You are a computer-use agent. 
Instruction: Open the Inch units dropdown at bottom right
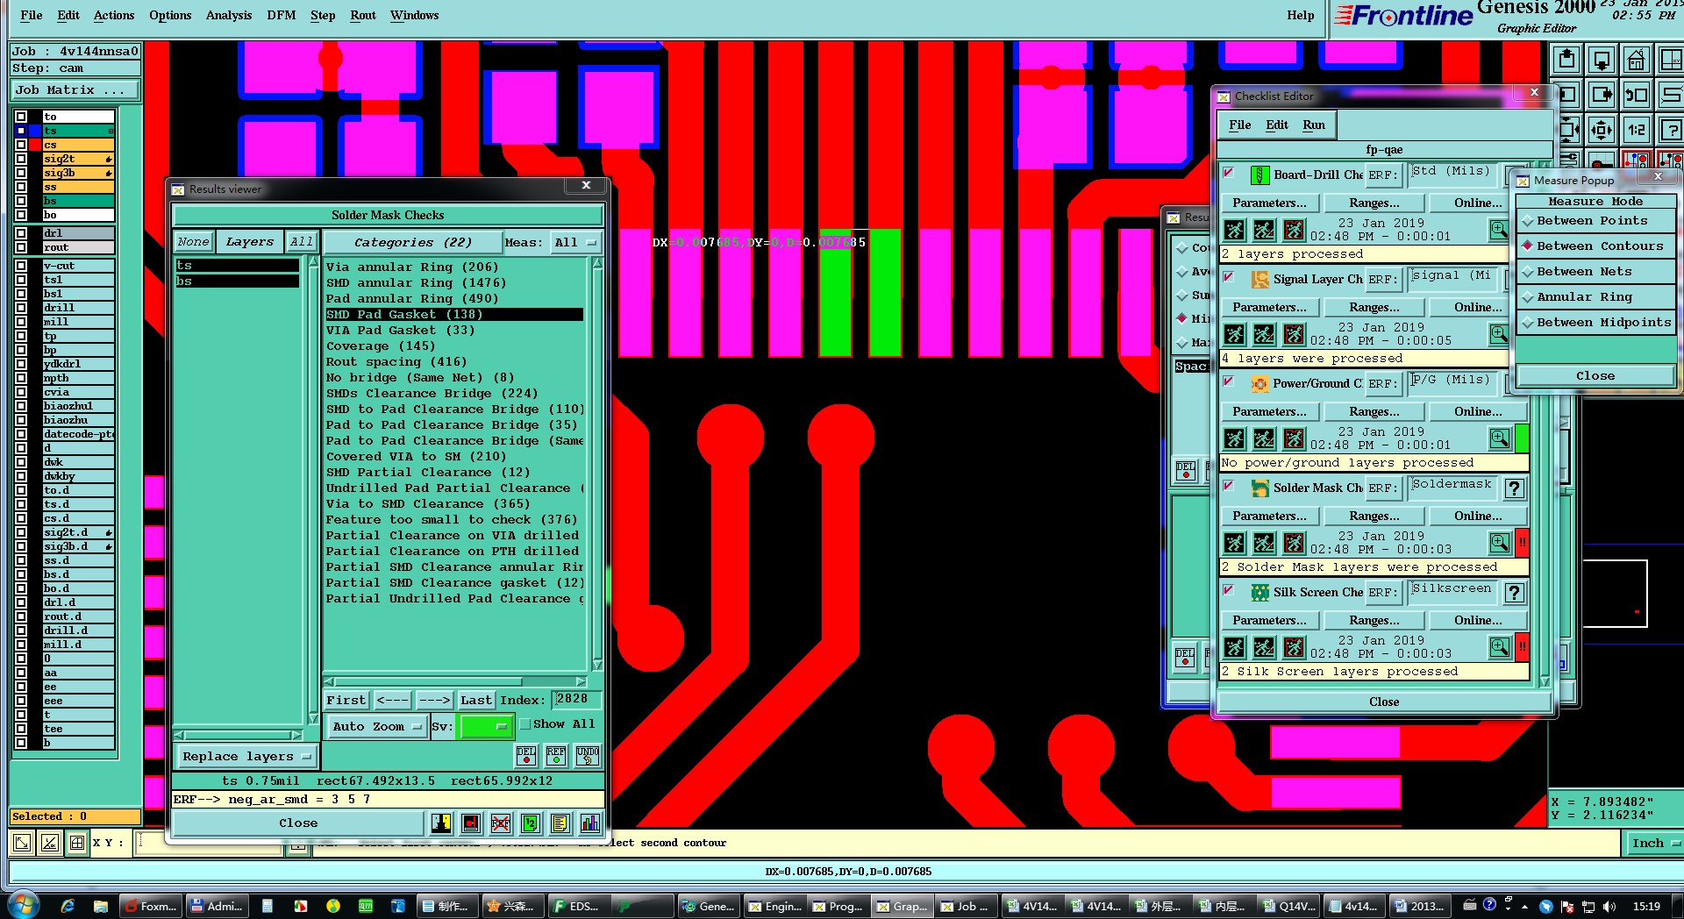point(1655,844)
